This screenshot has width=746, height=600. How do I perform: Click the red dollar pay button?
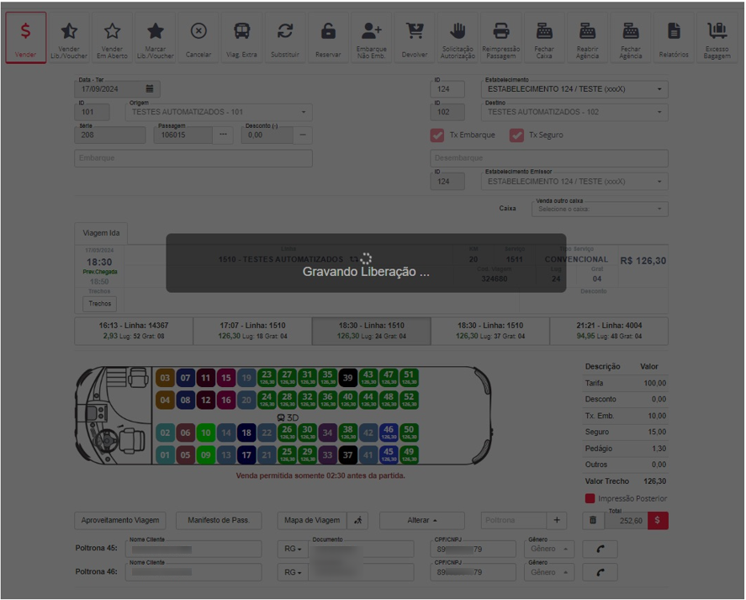click(x=658, y=520)
